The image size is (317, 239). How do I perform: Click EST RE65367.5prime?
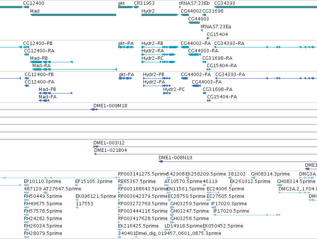click(x=137, y=181)
